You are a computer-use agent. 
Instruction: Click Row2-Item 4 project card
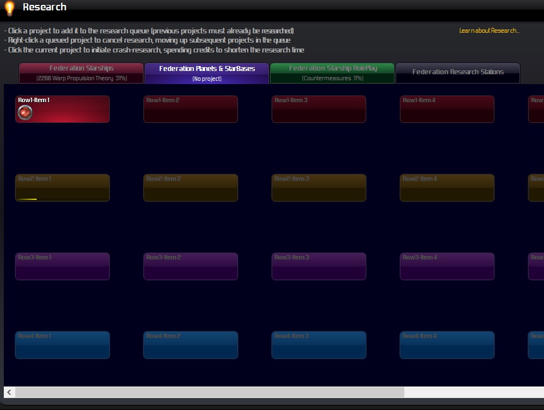point(447,188)
